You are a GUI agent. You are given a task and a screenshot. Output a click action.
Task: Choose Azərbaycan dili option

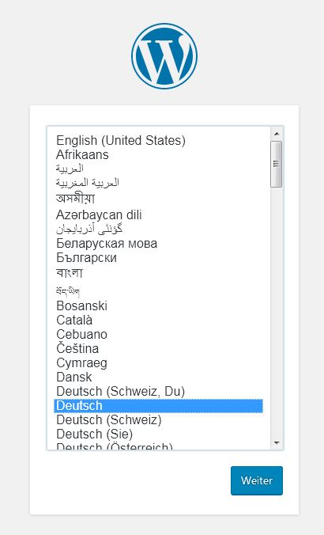pyautogui.click(x=99, y=214)
